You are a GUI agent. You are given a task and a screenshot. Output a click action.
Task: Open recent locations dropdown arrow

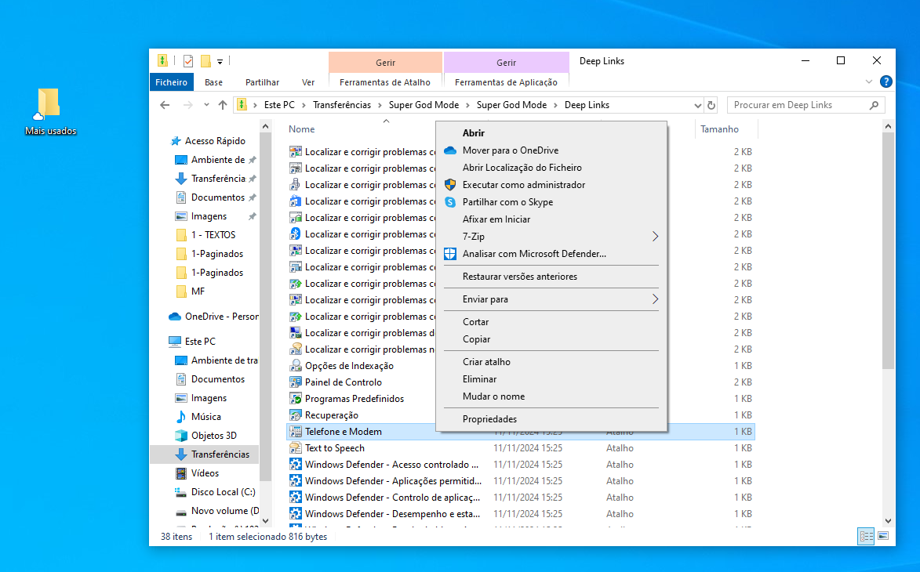tap(206, 106)
